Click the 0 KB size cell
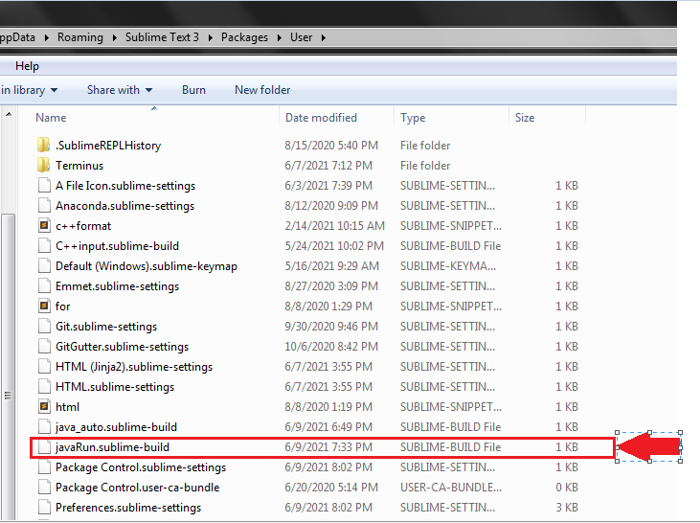 [567, 488]
